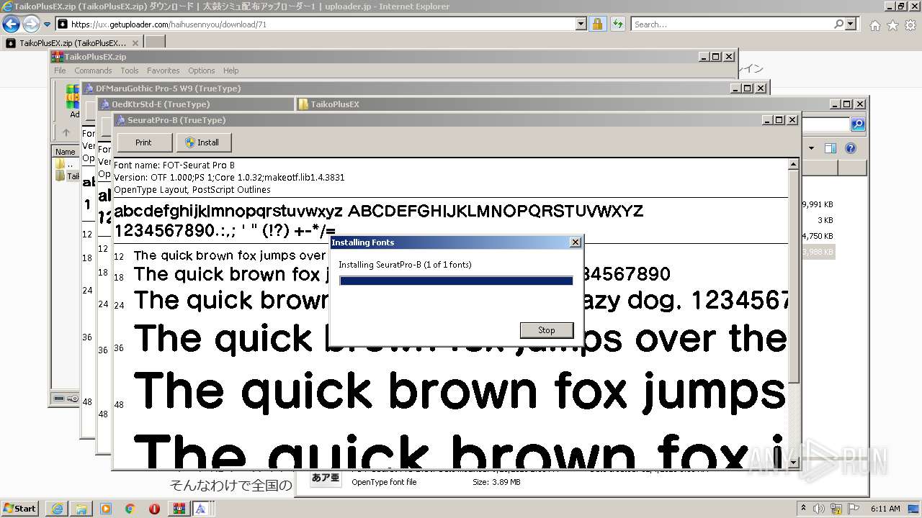Select the highlighted 3,988 KB file entry
This screenshot has width=922, height=518.
point(818,252)
